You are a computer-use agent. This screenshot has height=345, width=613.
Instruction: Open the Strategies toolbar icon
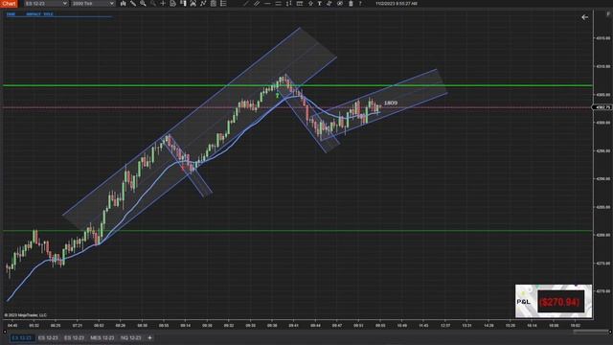click(203, 4)
